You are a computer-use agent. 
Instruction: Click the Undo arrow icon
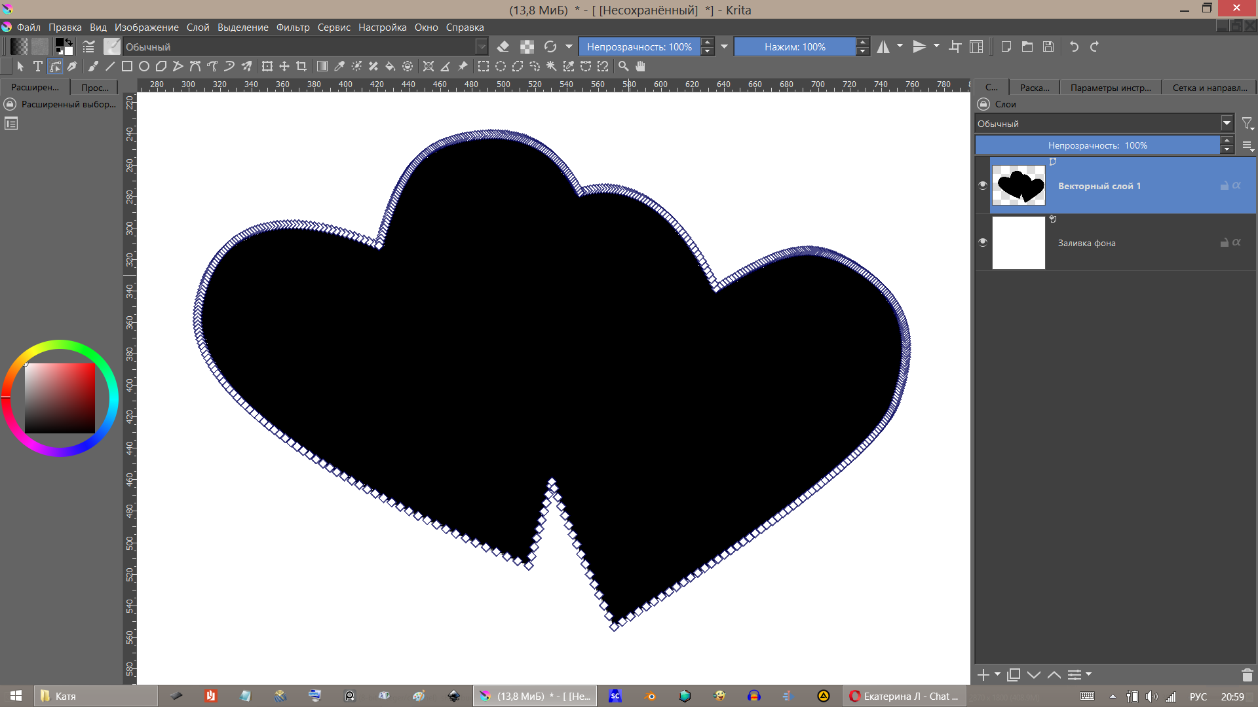(1074, 46)
